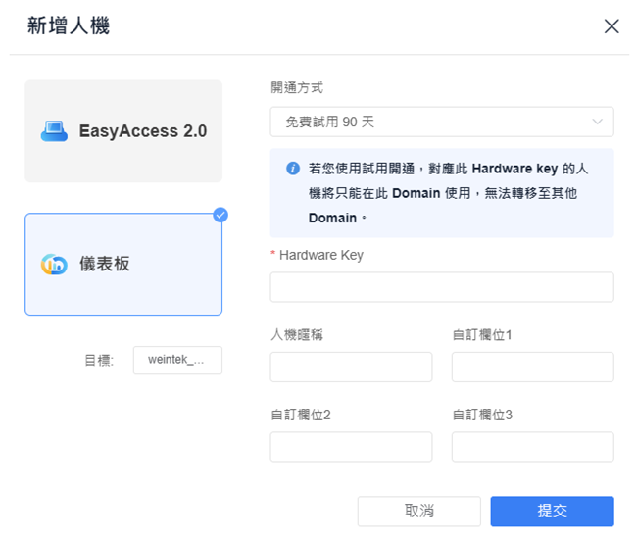Click the EasyAccess 2.0 laptop icon
The width and height of the screenshot is (637, 540).
coord(54,131)
